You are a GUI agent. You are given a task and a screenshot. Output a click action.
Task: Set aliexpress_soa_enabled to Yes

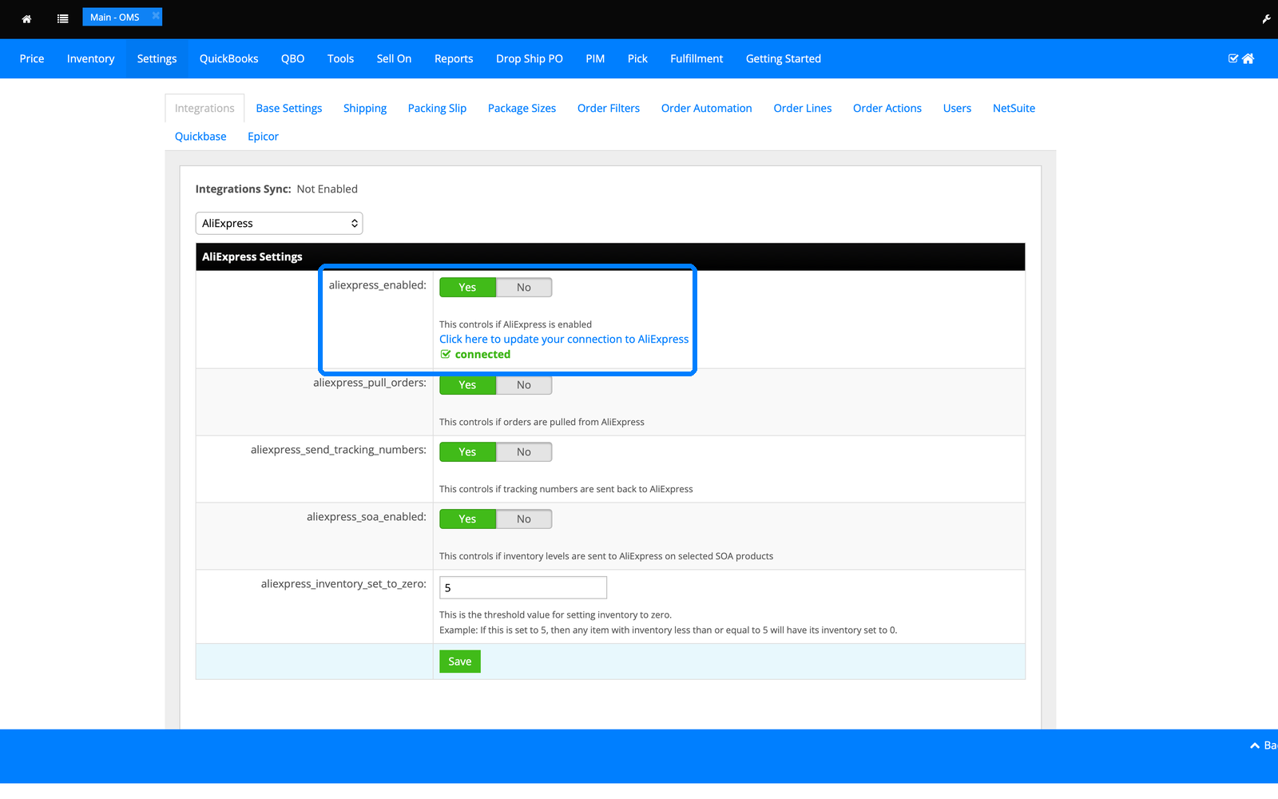click(467, 519)
